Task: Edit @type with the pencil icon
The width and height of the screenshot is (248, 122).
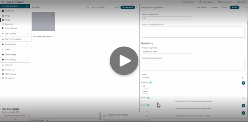Action: (x=242, y=78)
